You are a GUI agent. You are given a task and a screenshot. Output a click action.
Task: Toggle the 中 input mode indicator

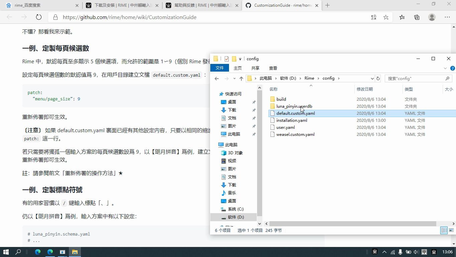[x=424, y=252]
